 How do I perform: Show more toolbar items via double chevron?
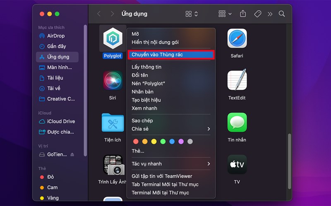[x=270, y=14]
